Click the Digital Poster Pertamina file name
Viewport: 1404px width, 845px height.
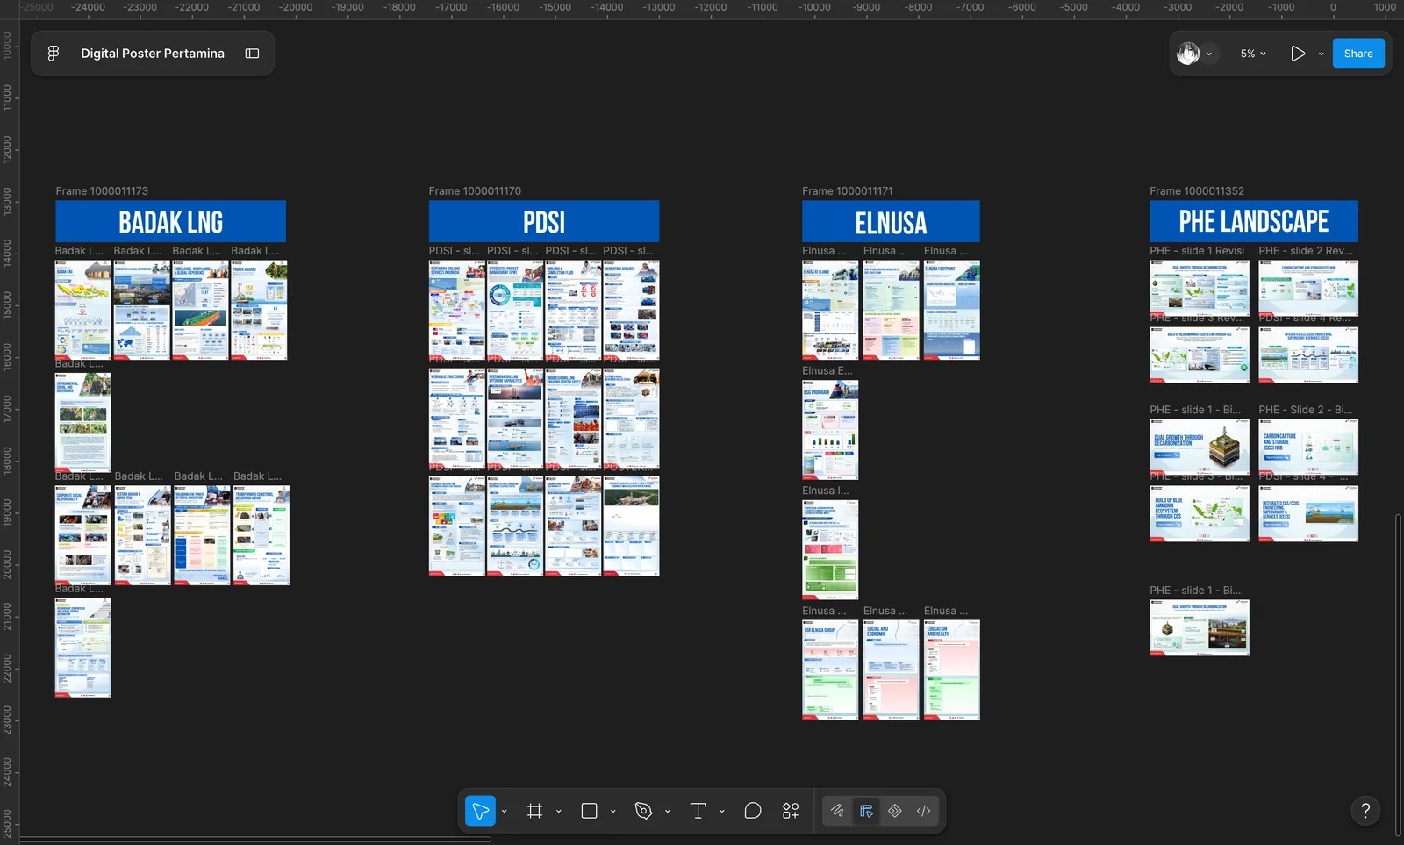coord(153,54)
